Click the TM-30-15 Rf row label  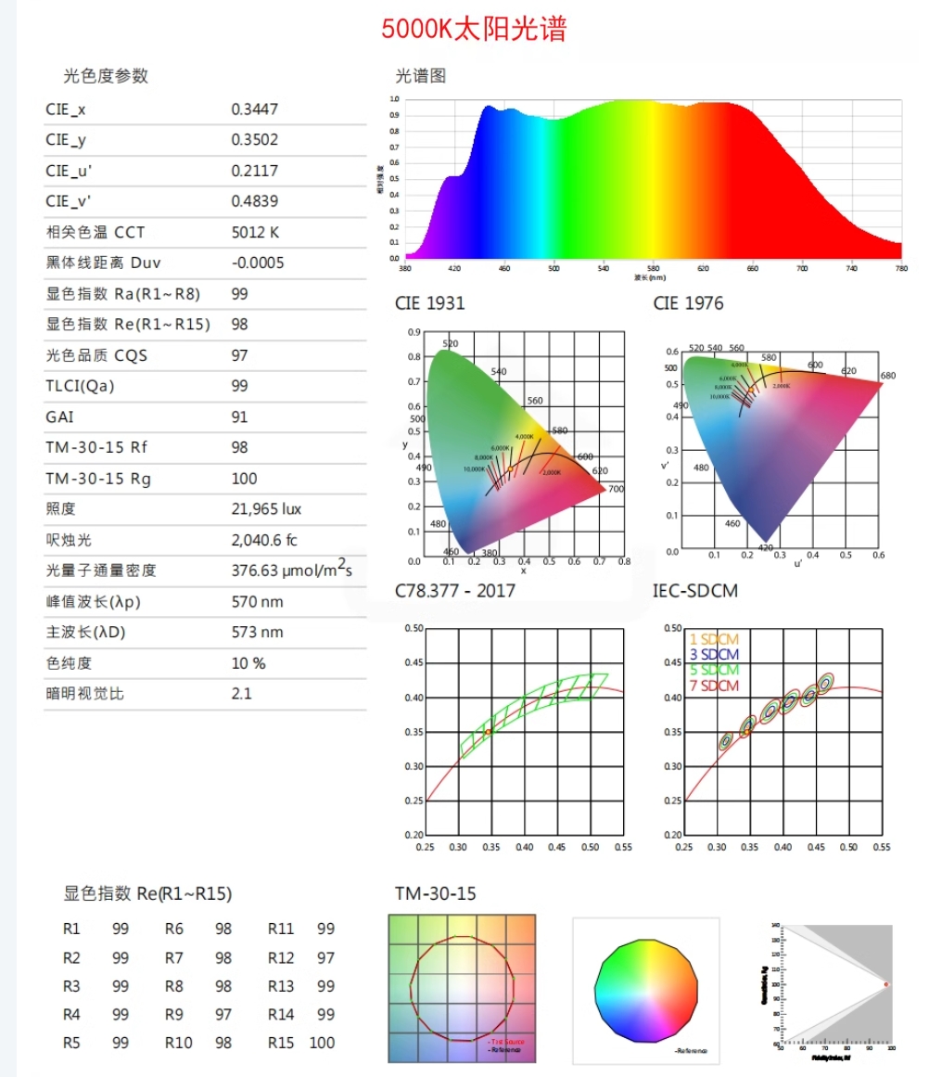pyautogui.click(x=96, y=447)
